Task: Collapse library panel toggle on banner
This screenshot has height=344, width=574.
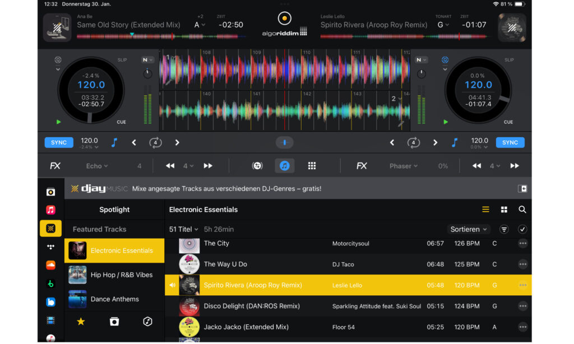Action: pyautogui.click(x=522, y=189)
